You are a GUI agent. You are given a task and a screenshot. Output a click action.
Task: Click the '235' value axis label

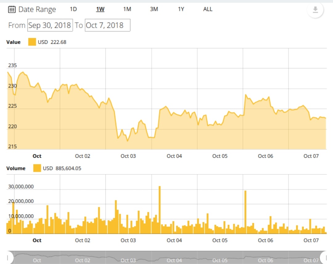coord(12,65)
